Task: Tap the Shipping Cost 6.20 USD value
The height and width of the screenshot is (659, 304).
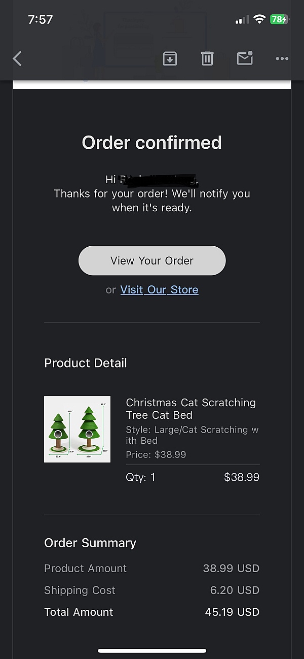Action: [x=235, y=590]
